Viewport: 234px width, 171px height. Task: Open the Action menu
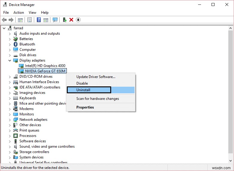click(x=19, y=13)
